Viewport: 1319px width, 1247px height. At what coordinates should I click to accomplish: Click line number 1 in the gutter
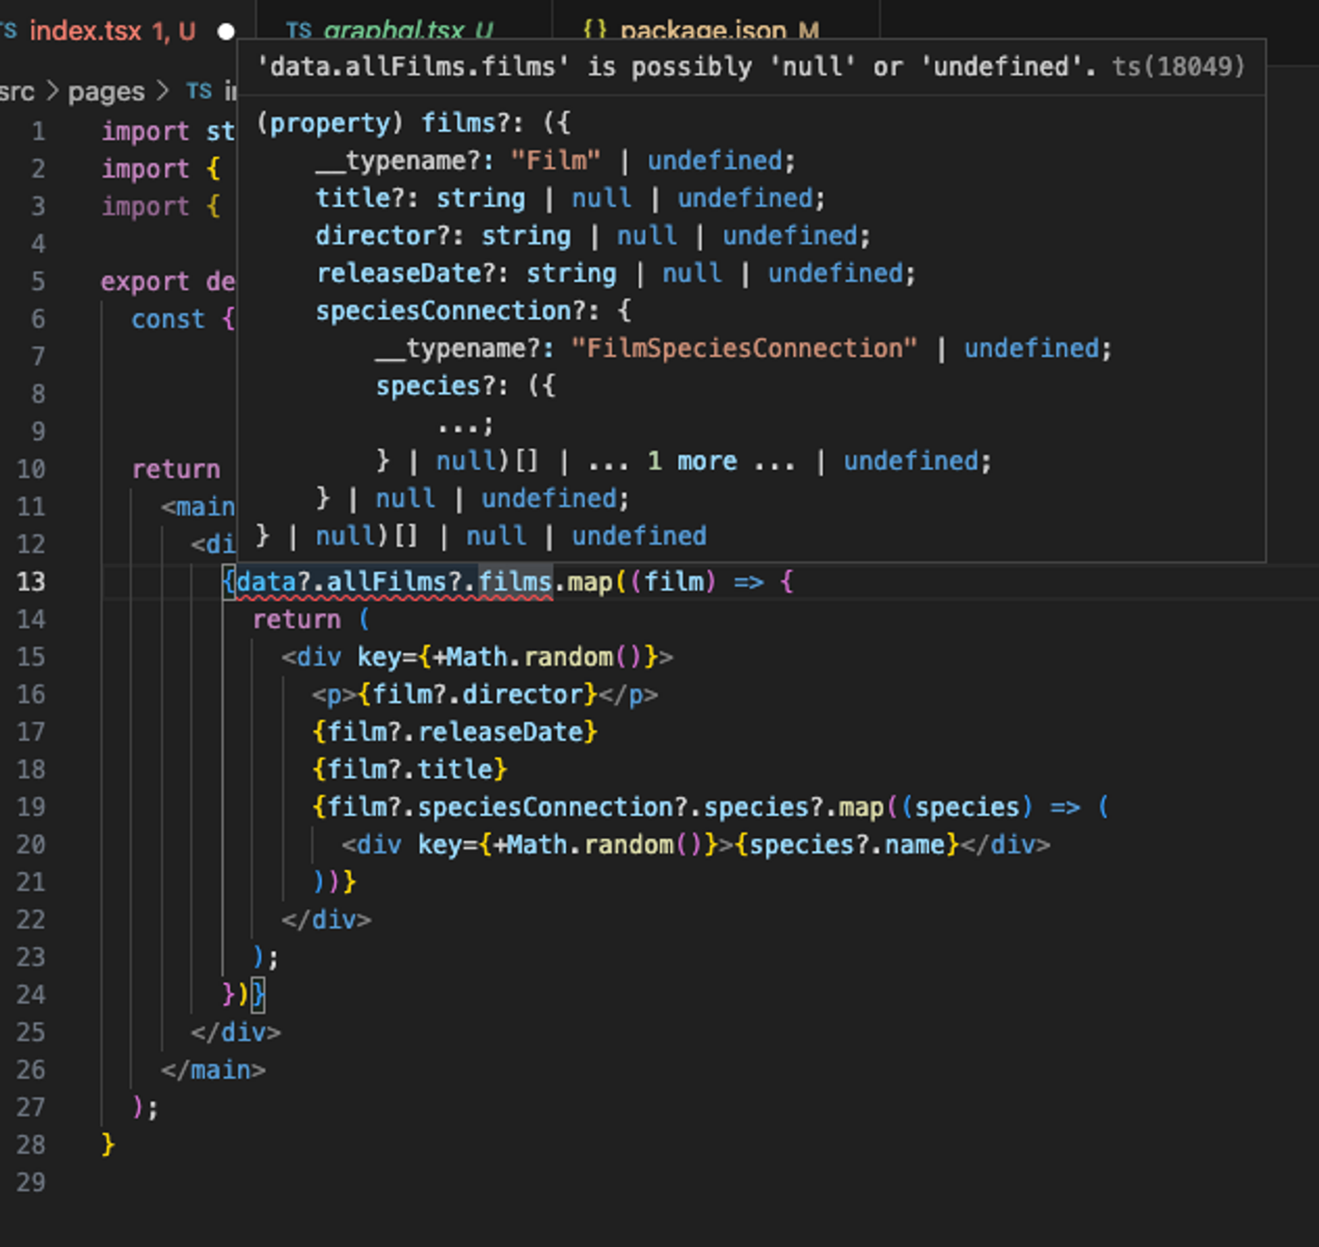click(38, 132)
